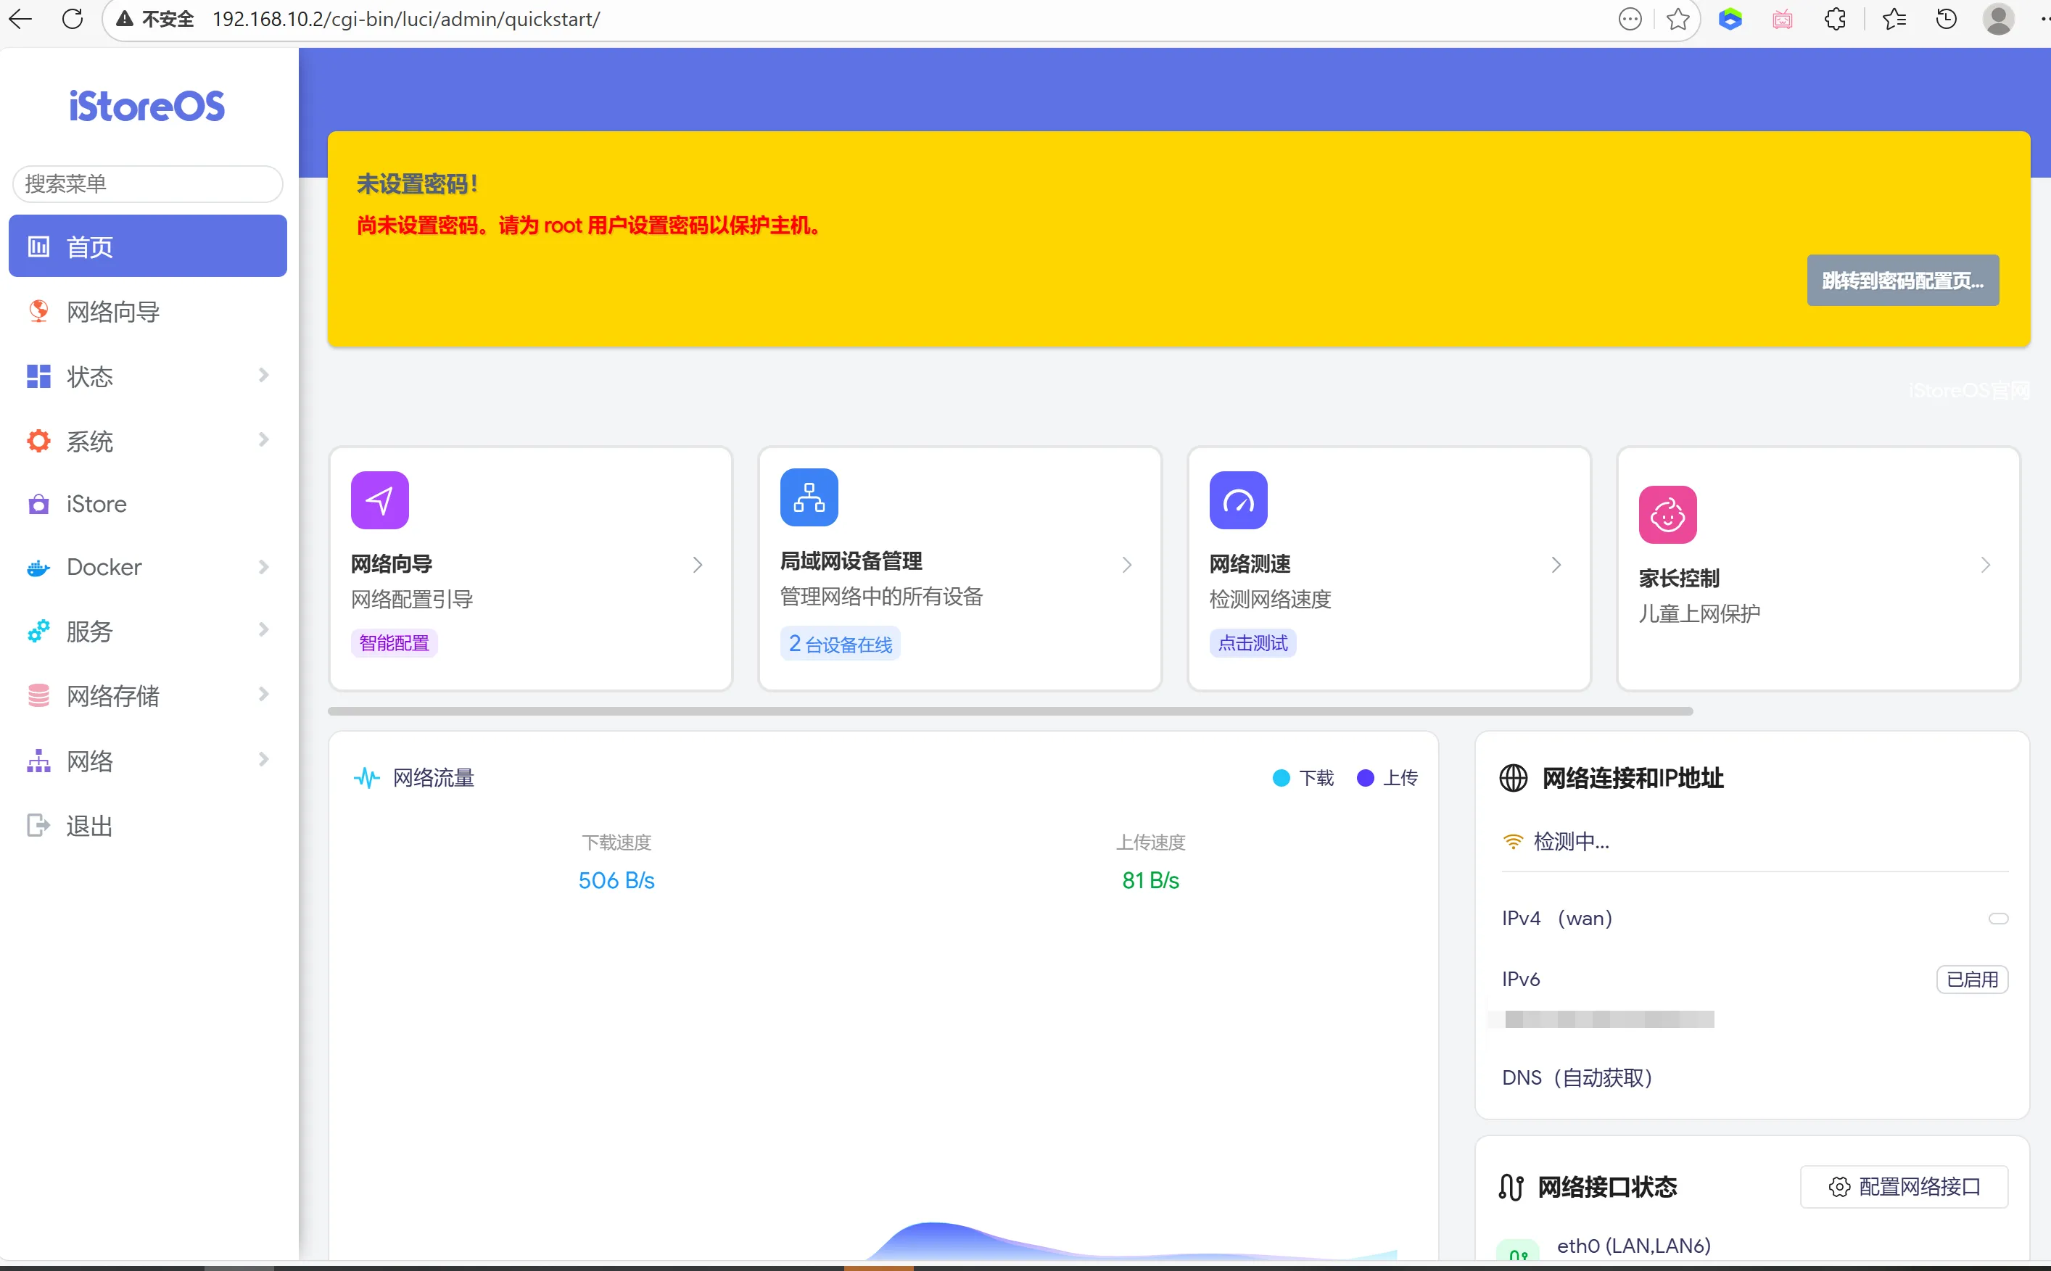The width and height of the screenshot is (2051, 1271).
Task: Click the 配置网络接口 button
Action: pyautogui.click(x=1904, y=1186)
